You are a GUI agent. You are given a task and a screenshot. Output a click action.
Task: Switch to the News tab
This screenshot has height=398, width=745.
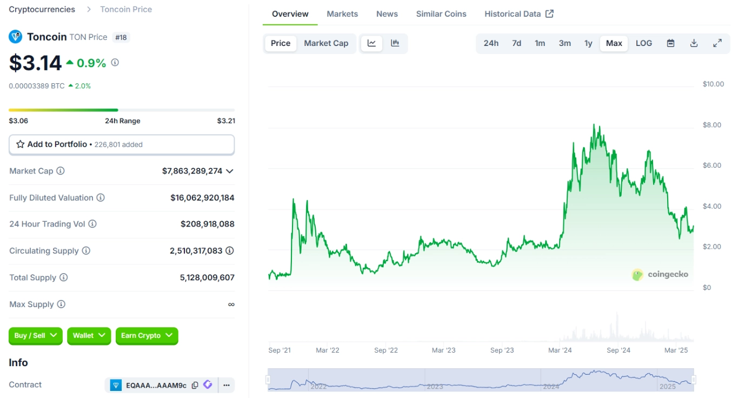point(387,14)
